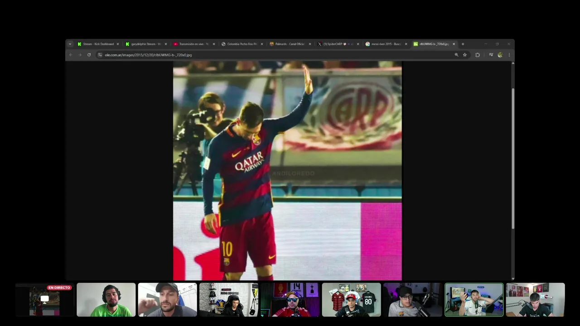View site information for ole.com.ar
The height and width of the screenshot is (326, 580).
click(x=100, y=55)
